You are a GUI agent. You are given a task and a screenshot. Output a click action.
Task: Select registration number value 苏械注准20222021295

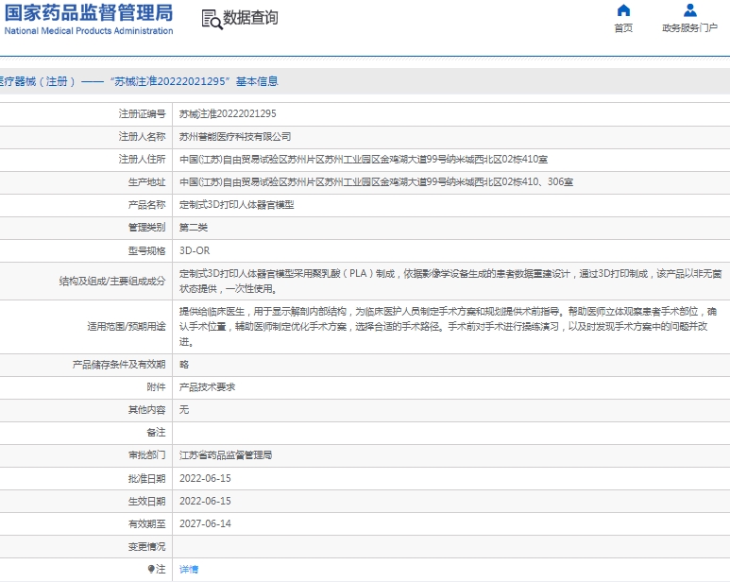point(228,113)
